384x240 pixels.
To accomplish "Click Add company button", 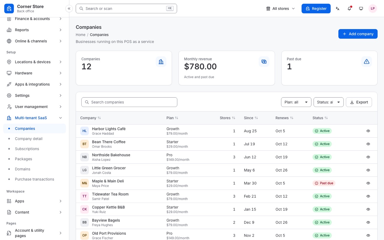I will point(358,34).
